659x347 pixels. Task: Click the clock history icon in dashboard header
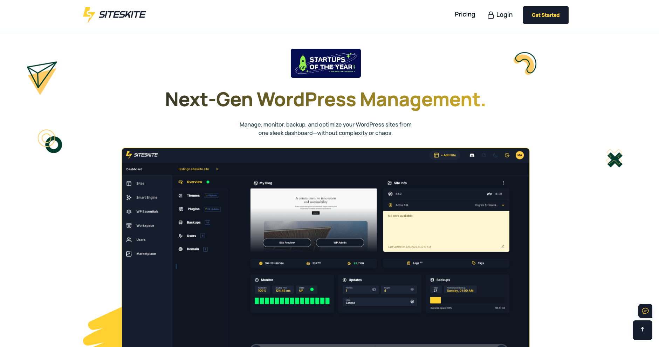coord(507,155)
